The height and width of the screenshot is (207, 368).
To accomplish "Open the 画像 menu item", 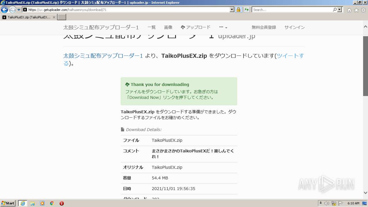I will point(168,27).
